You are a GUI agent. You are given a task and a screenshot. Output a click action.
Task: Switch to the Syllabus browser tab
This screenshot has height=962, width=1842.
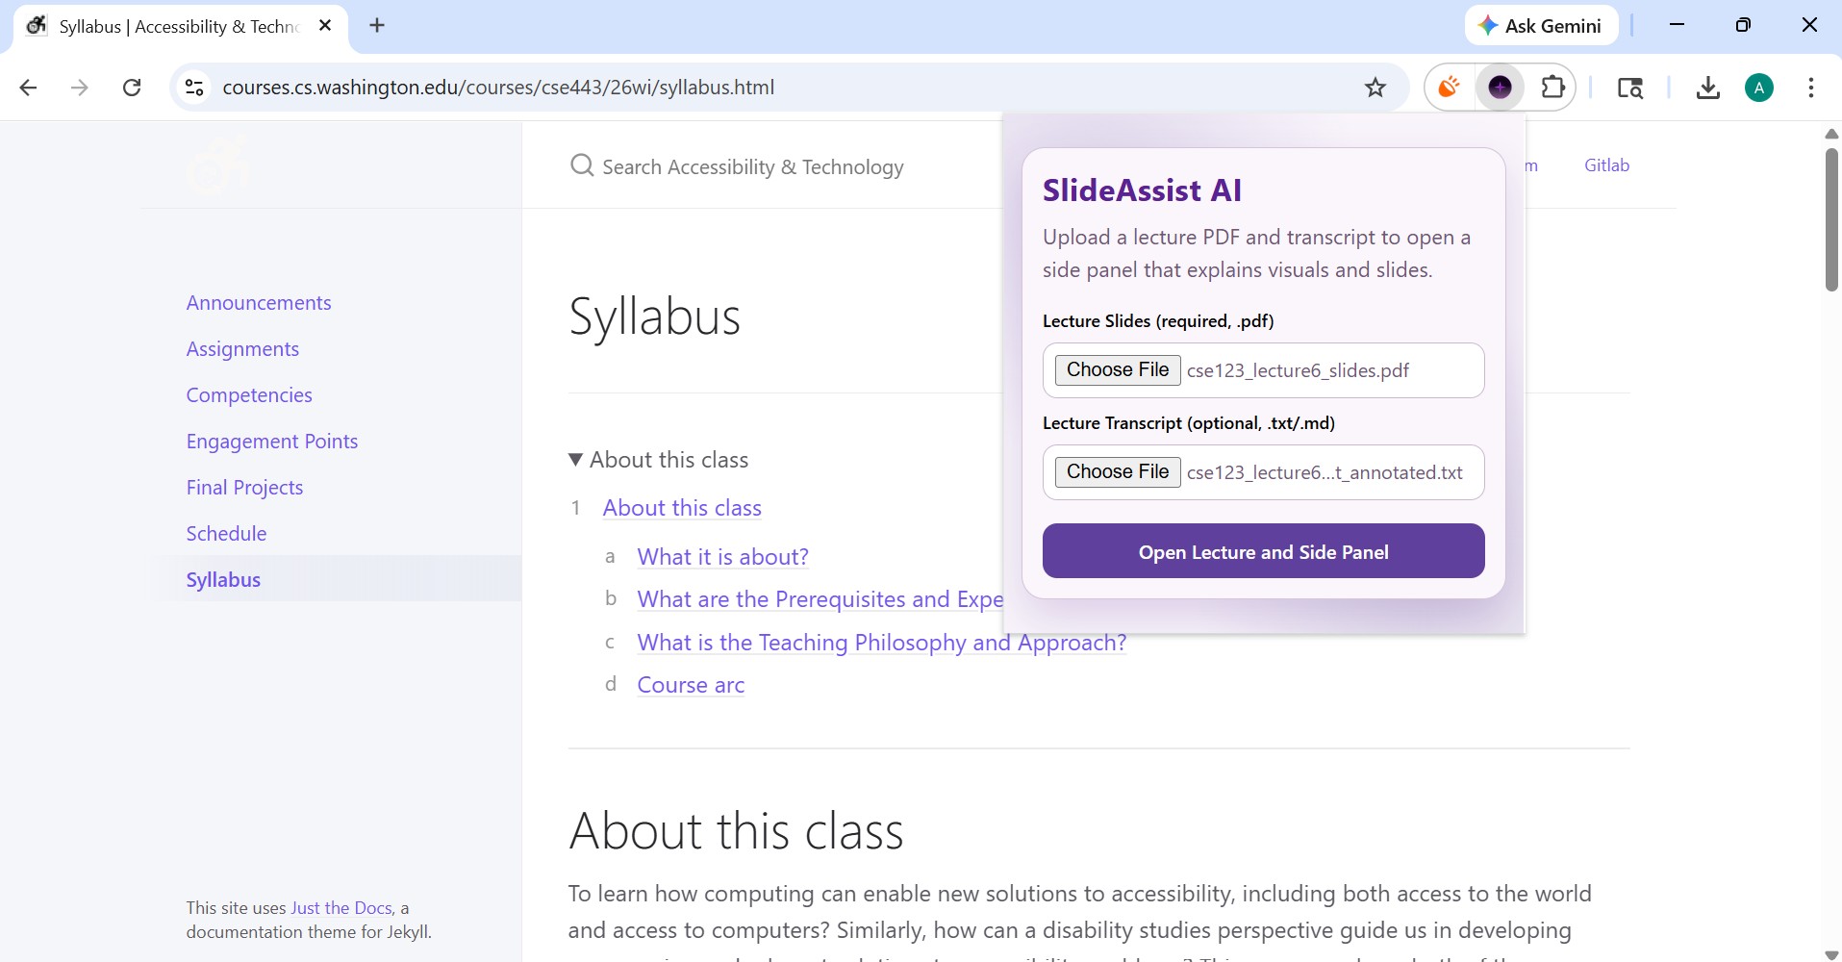click(x=173, y=26)
